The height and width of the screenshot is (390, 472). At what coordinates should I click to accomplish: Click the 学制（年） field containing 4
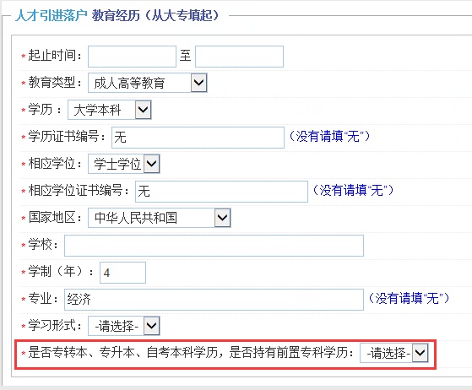122,273
